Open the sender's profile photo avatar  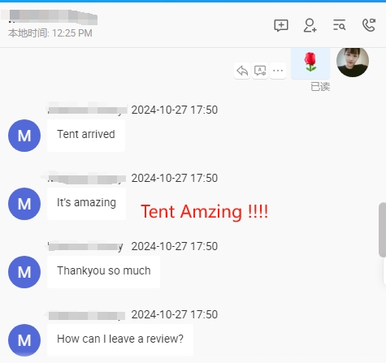[x=353, y=62]
